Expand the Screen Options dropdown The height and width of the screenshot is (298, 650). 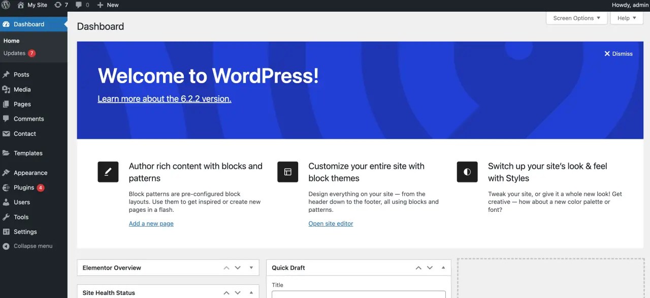pyautogui.click(x=576, y=18)
